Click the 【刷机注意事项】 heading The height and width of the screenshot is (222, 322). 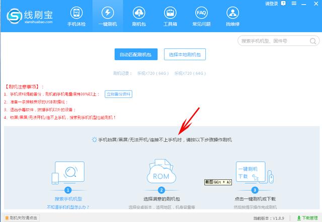pyautogui.click(x=24, y=87)
